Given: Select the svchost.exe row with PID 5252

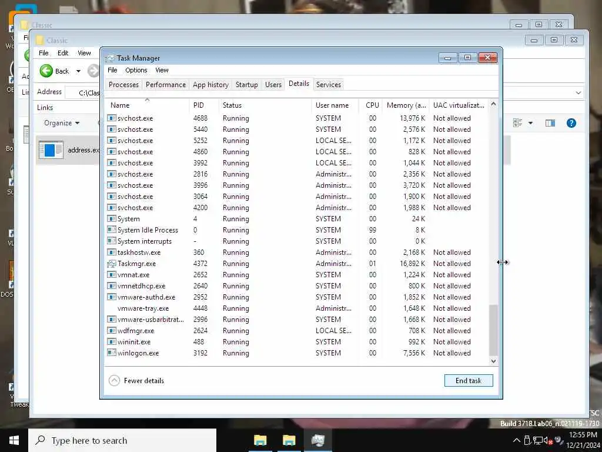Looking at the screenshot, I should coord(296,140).
